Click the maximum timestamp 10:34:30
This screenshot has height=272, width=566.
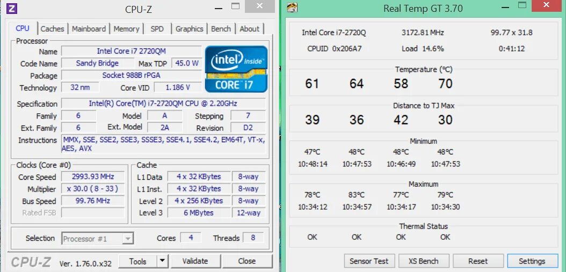pos(445,207)
